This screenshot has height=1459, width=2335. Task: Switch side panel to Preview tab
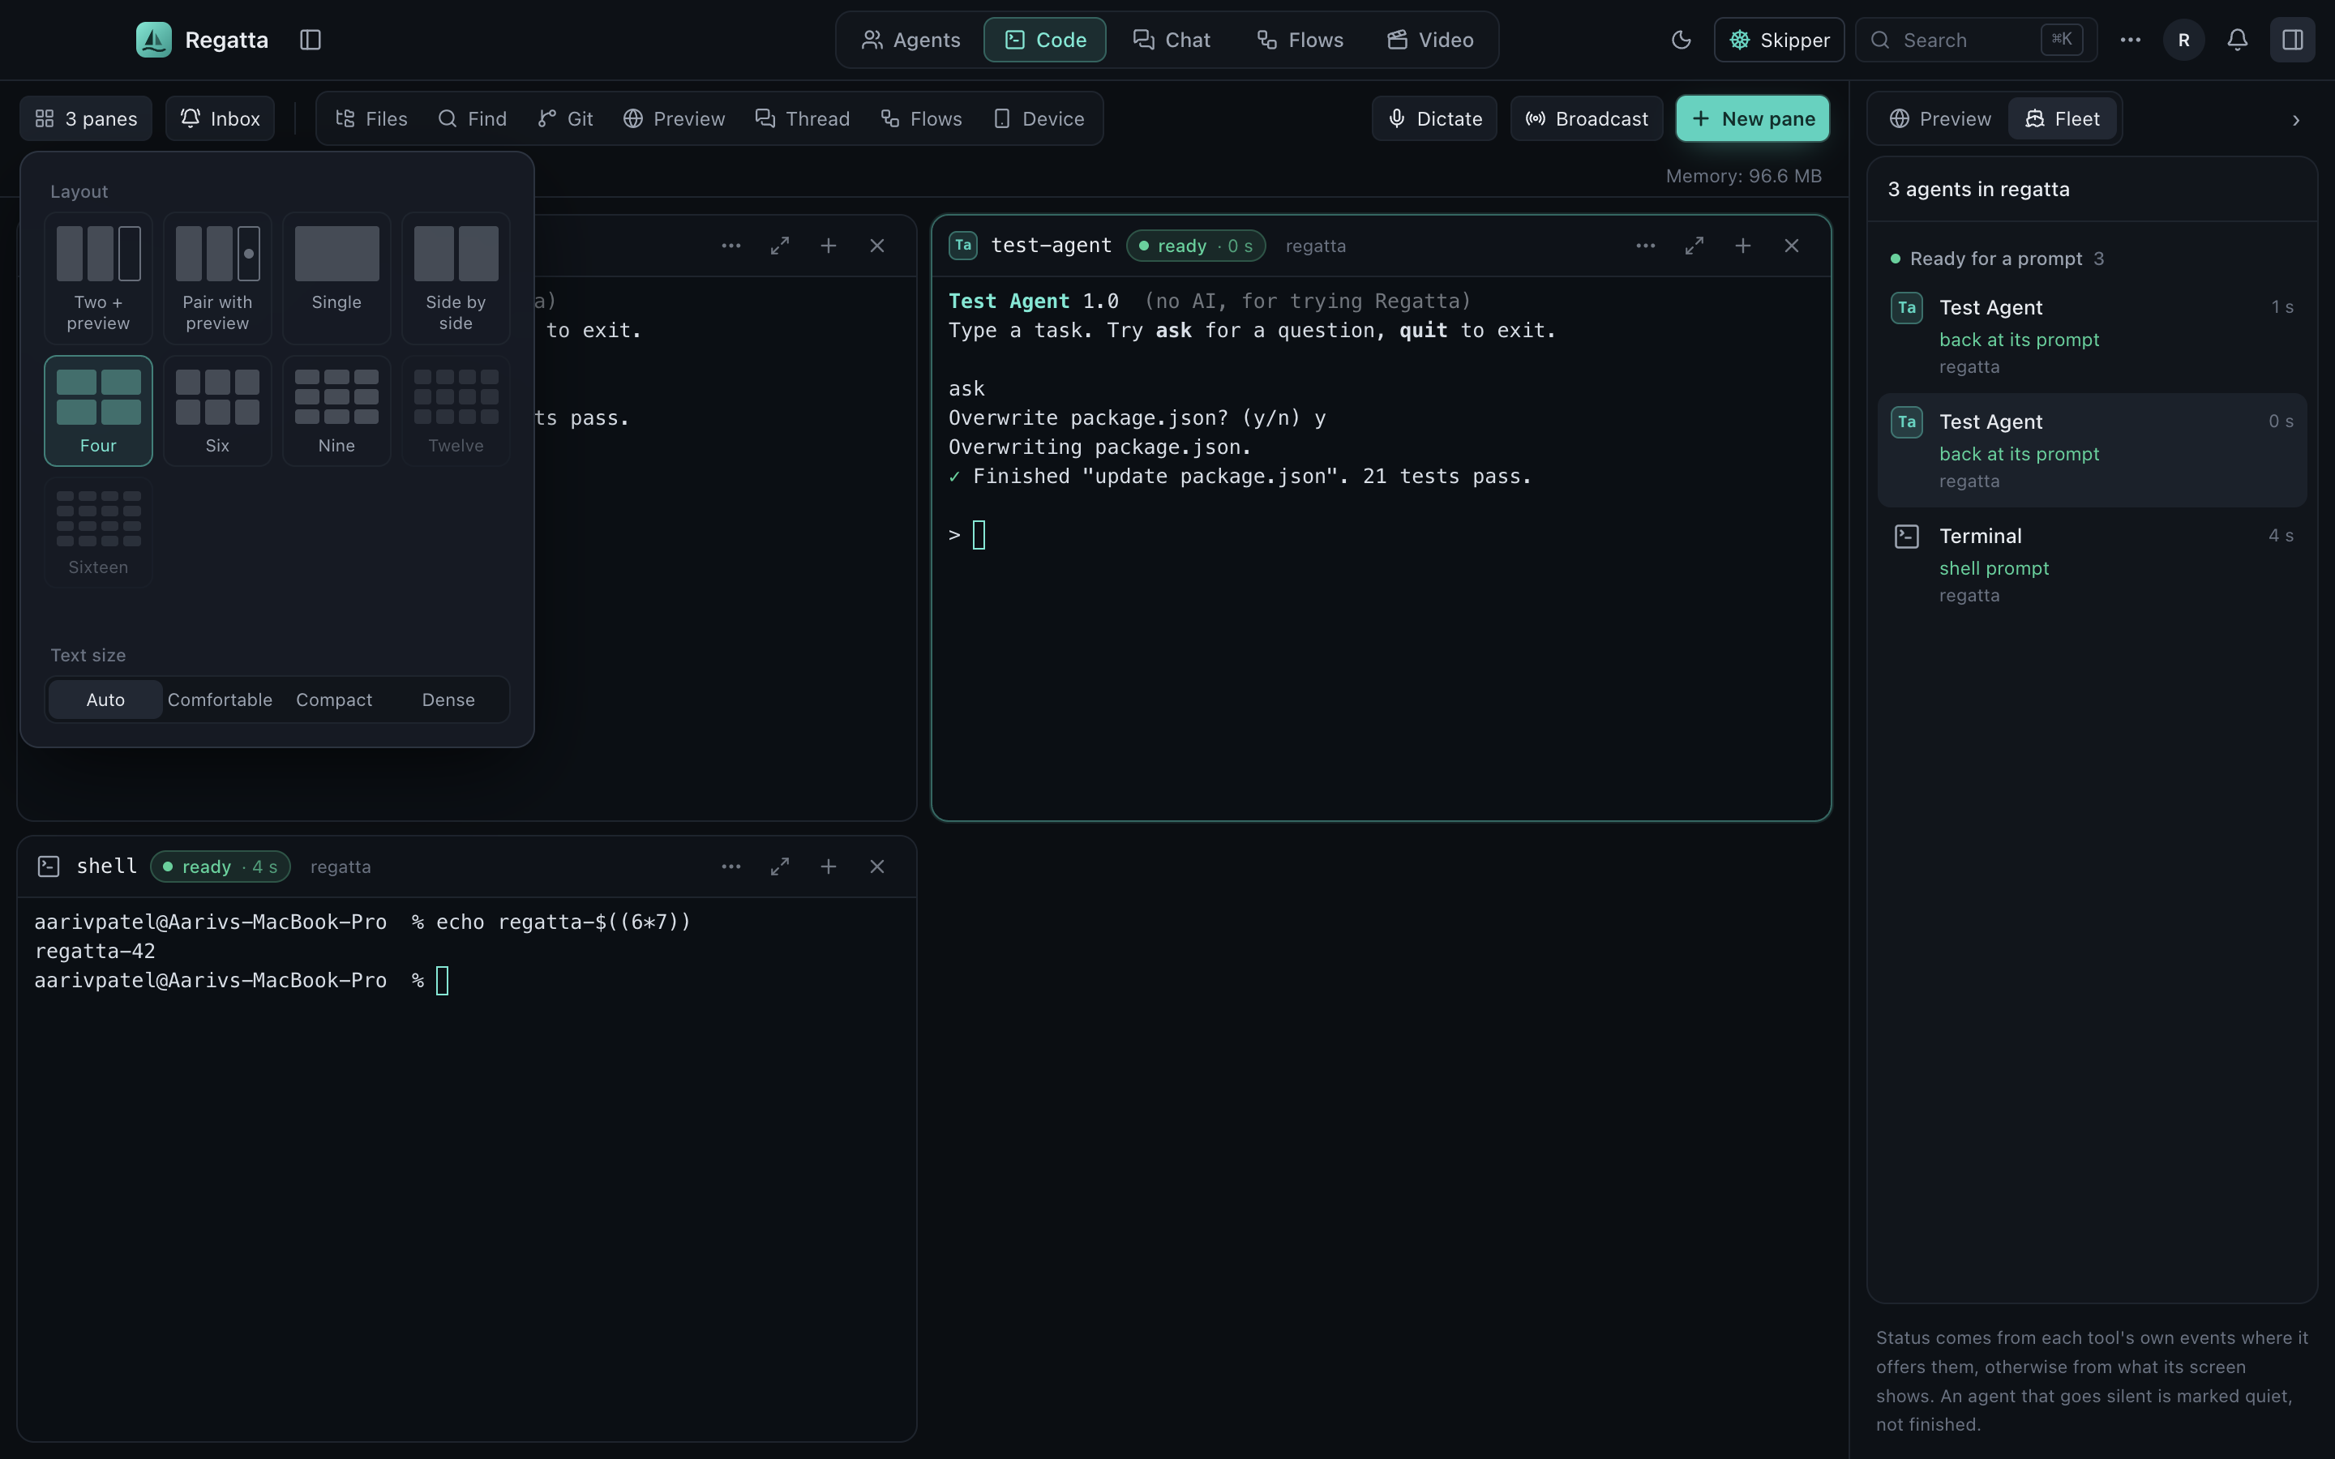pyautogui.click(x=1939, y=118)
